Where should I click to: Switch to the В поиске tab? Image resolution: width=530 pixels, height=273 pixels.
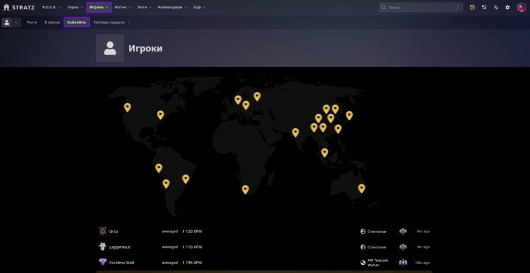[x=52, y=22]
